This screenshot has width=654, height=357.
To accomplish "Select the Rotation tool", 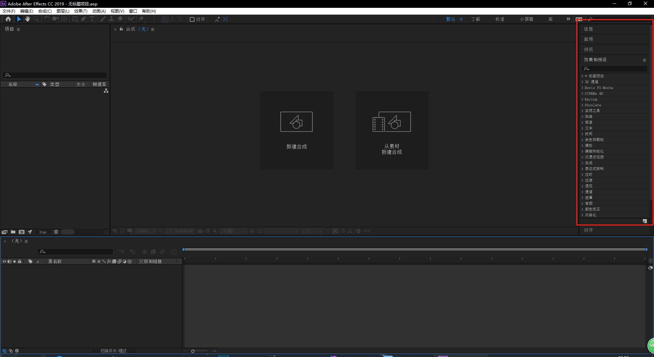I will pyautogui.click(x=47, y=19).
